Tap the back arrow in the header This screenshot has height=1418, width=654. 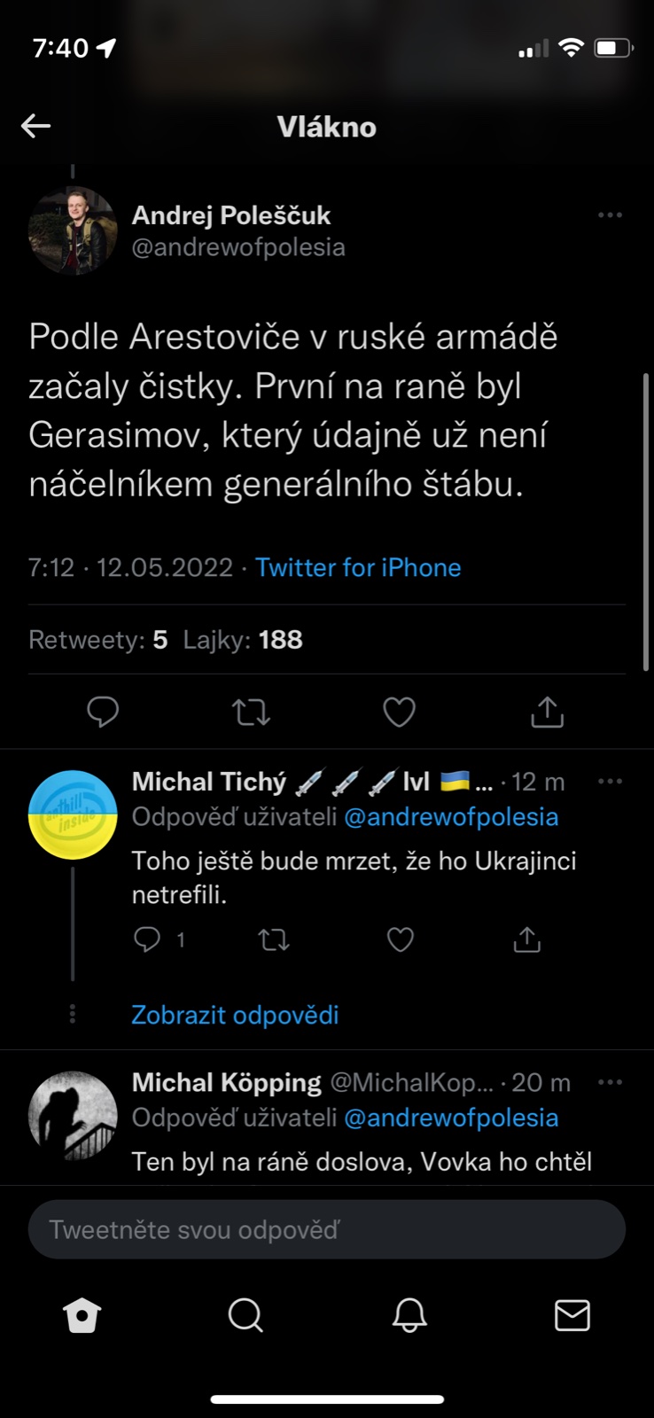tap(35, 126)
